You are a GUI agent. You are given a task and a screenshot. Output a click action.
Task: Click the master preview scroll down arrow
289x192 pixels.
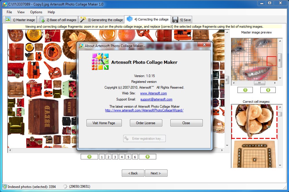280,78
